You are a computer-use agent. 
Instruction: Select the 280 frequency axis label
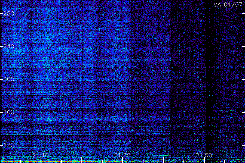(x=9, y=14)
